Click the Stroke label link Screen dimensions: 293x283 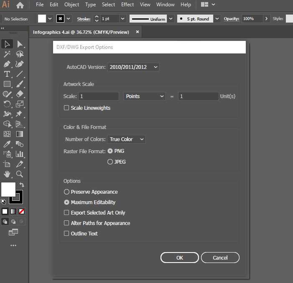tap(84, 19)
